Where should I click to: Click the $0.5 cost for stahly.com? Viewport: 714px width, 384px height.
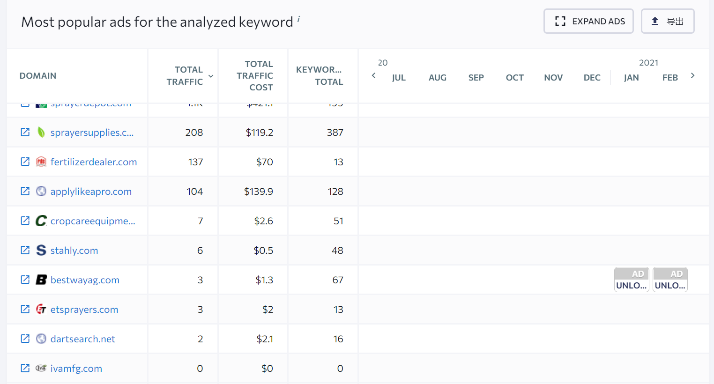pyautogui.click(x=263, y=251)
